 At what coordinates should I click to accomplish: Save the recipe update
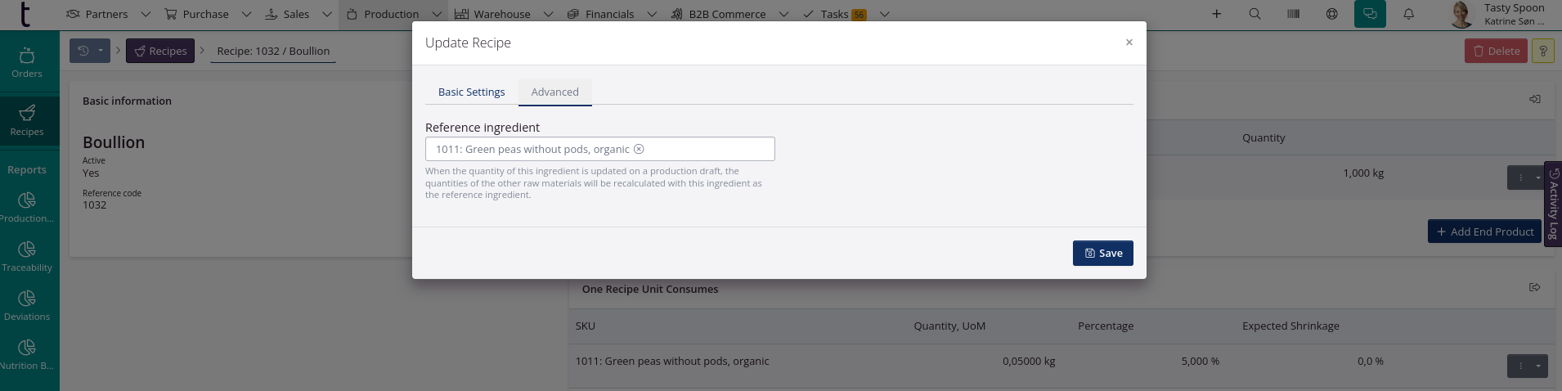[x=1102, y=253]
